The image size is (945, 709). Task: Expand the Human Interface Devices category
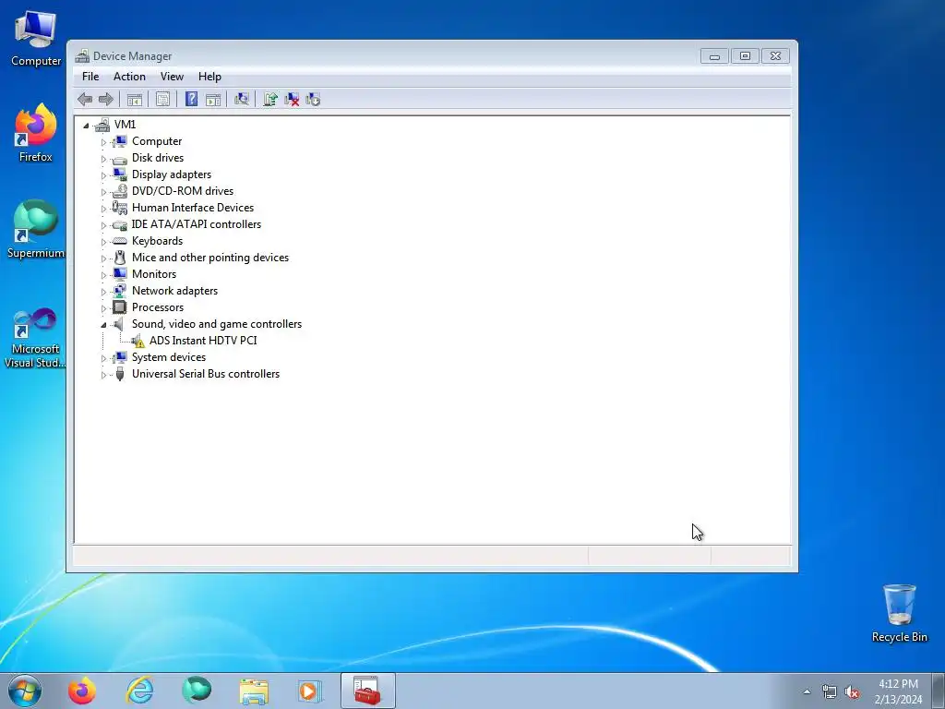103,209
